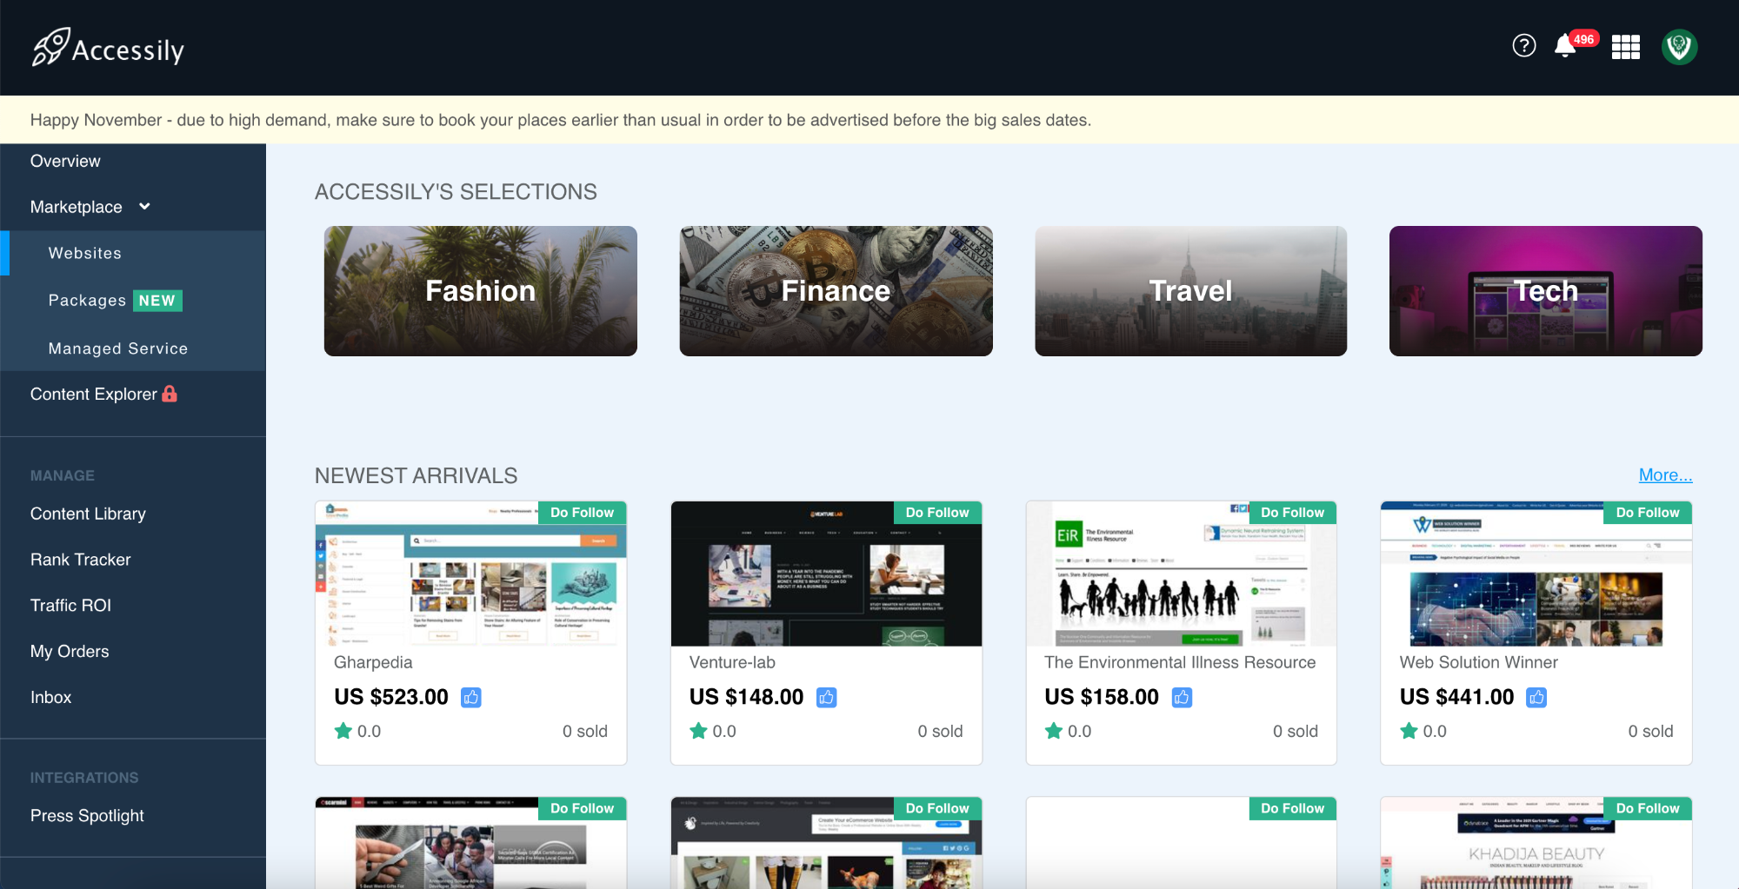Click the US $158.00 price
The width and height of the screenshot is (1739, 889).
[x=1102, y=697]
